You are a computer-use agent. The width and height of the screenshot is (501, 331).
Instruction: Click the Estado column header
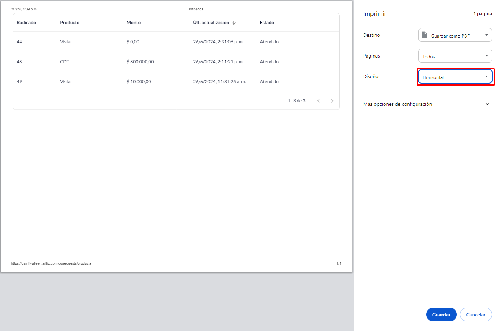[x=267, y=23]
